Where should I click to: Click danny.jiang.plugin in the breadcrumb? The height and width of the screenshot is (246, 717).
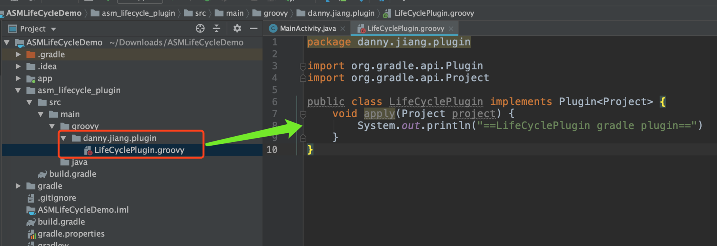(341, 13)
